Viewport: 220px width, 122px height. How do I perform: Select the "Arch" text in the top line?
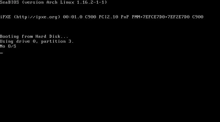[52, 2]
